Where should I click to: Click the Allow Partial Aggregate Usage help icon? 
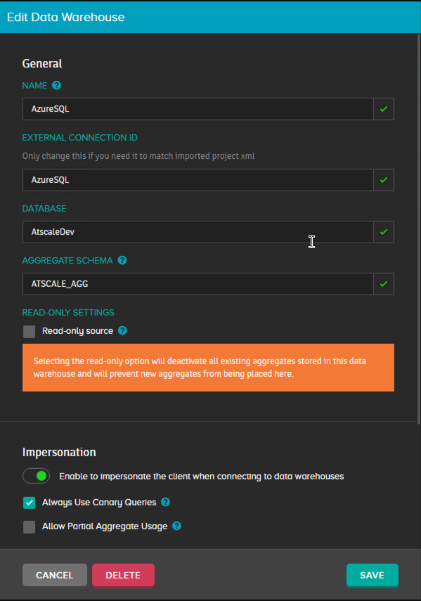(x=176, y=526)
